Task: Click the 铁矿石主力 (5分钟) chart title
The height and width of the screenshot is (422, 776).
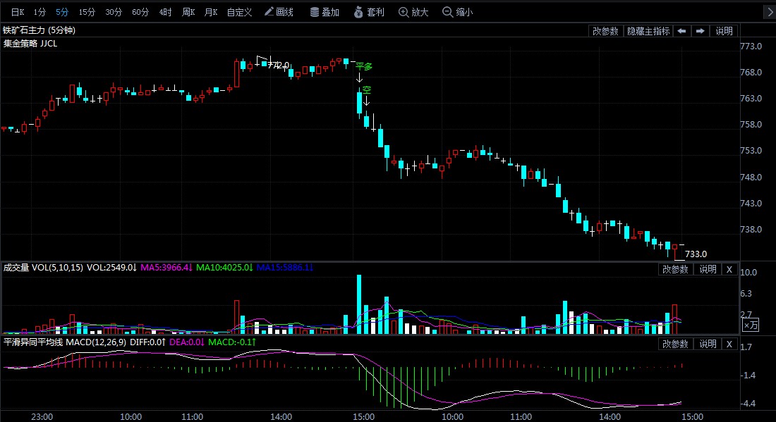Action: [x=39, y=30]
